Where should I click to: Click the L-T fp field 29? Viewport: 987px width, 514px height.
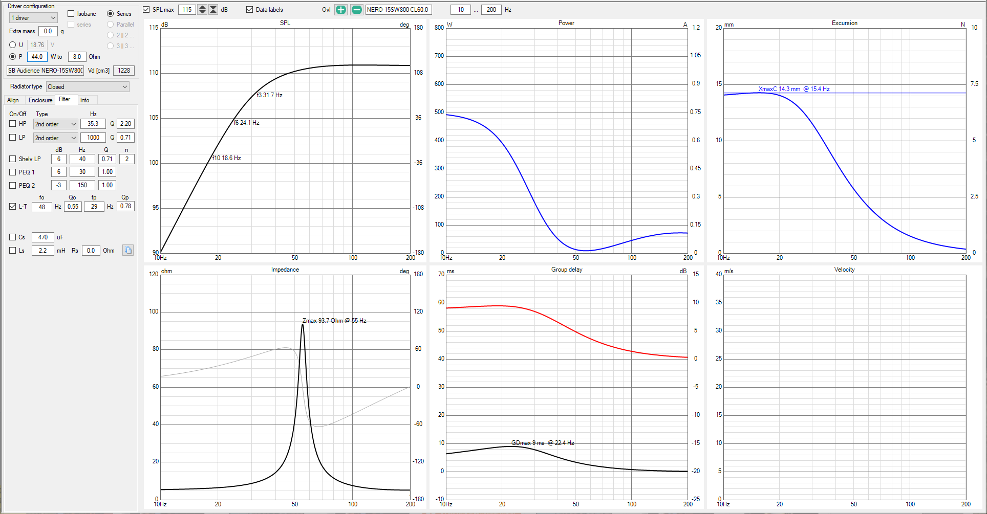pos(94,207)
